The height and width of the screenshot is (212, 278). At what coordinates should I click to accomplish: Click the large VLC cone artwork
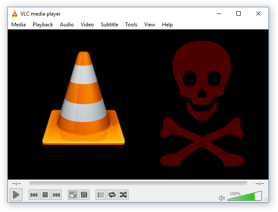pyautogui.click(x=83, y=98)
